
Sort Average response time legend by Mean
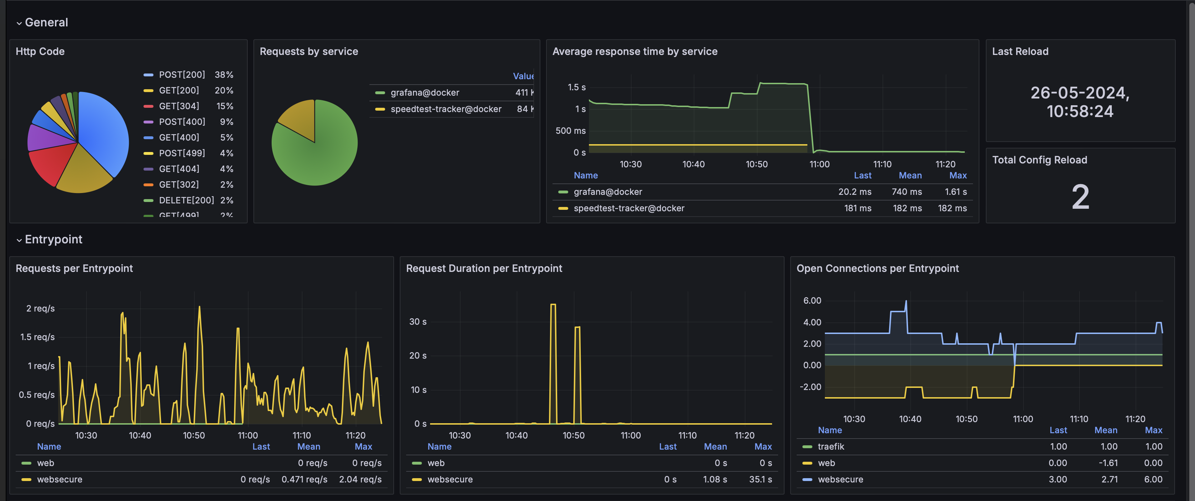(910, 175)
